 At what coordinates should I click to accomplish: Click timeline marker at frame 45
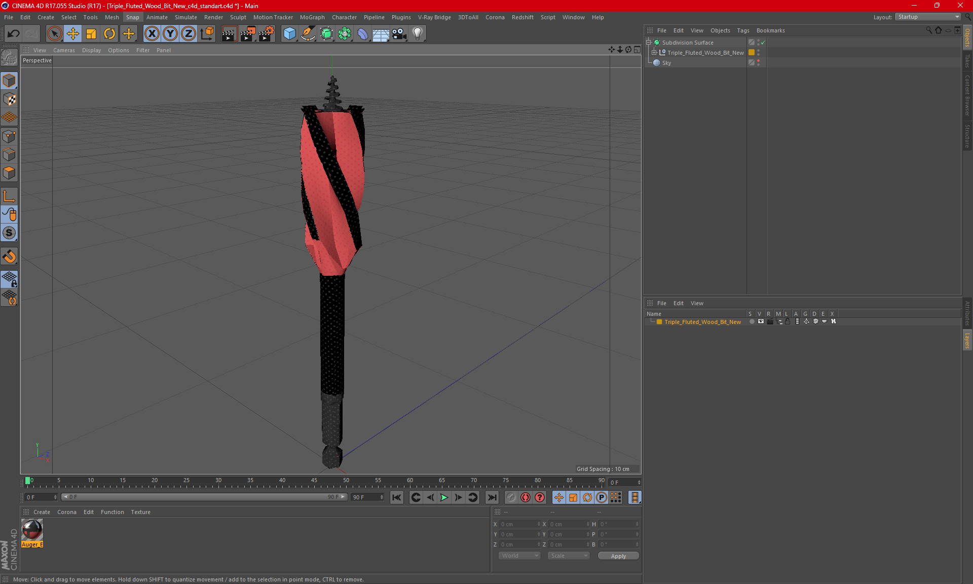tap(314, 481)
